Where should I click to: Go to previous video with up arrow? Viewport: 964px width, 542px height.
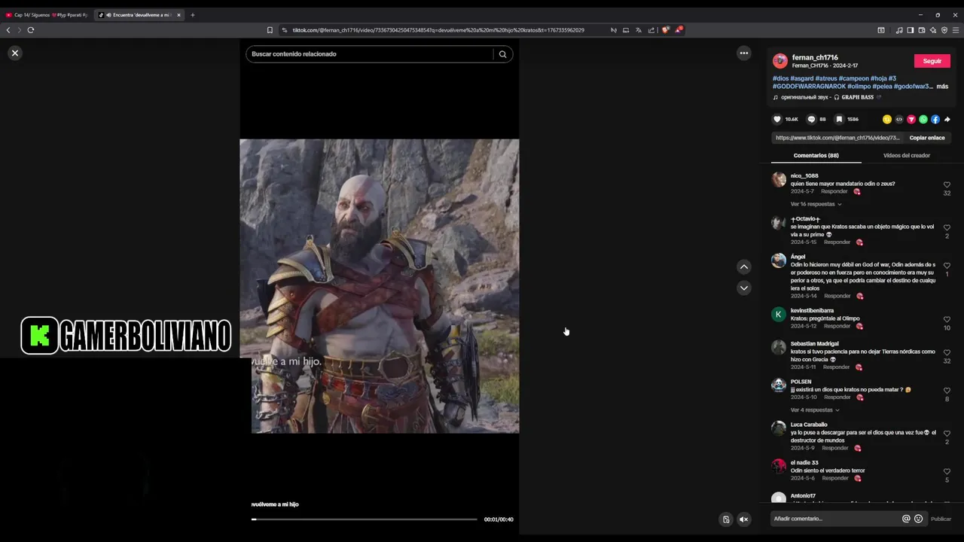coord(744,266)
